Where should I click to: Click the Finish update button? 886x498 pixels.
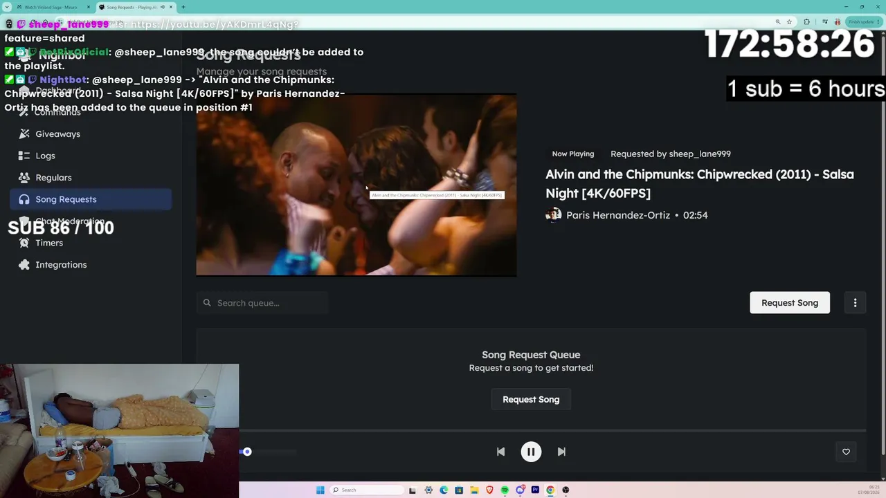pos(863,22)
